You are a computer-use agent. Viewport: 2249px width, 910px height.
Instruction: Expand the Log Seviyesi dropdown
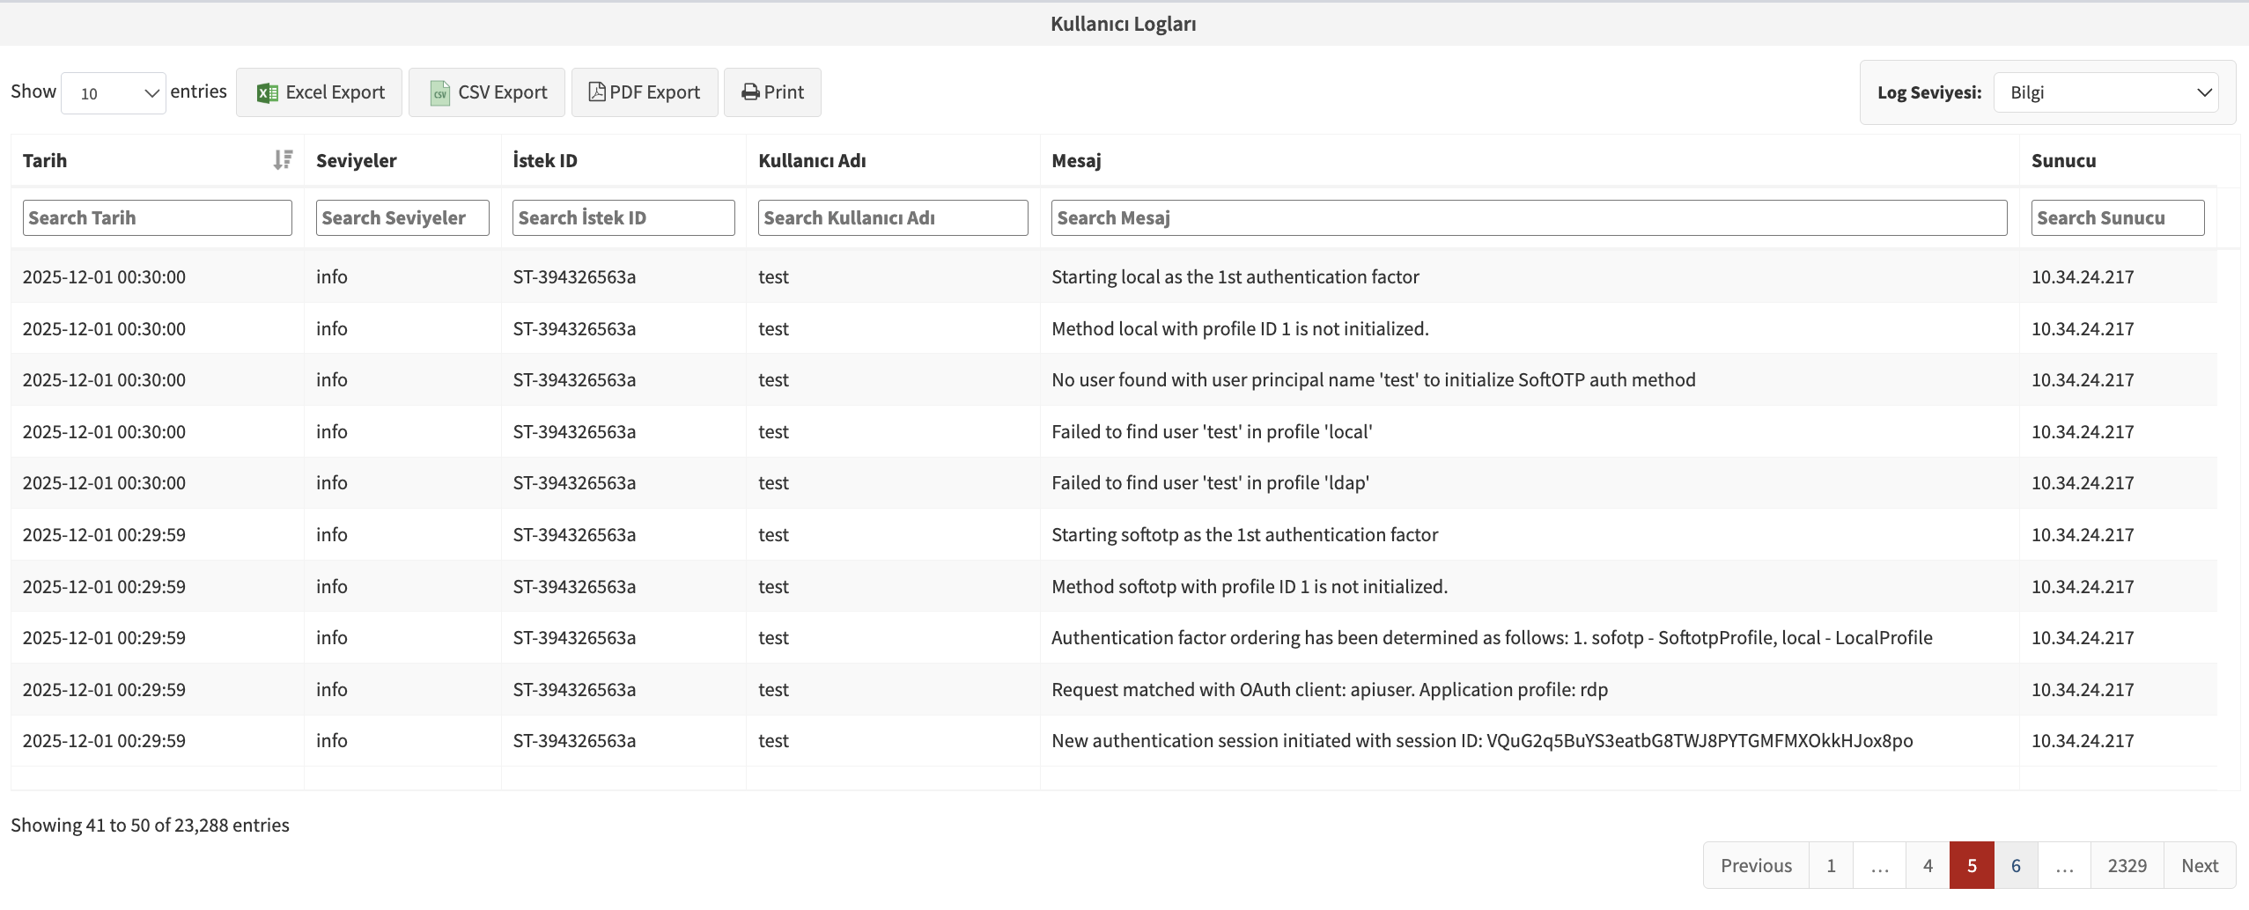2105,92
